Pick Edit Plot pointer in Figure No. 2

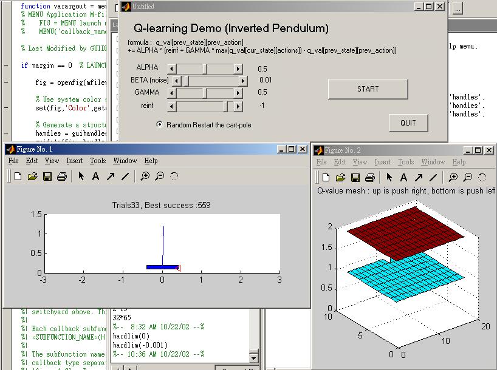[389, 177]
